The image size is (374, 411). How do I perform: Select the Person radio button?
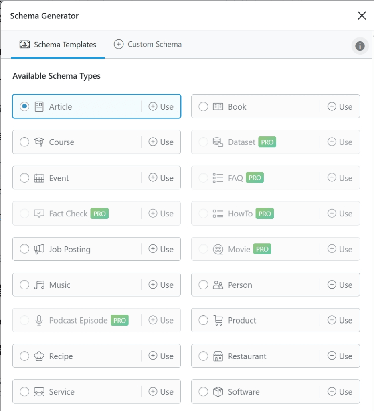click(x=203, y=285)
